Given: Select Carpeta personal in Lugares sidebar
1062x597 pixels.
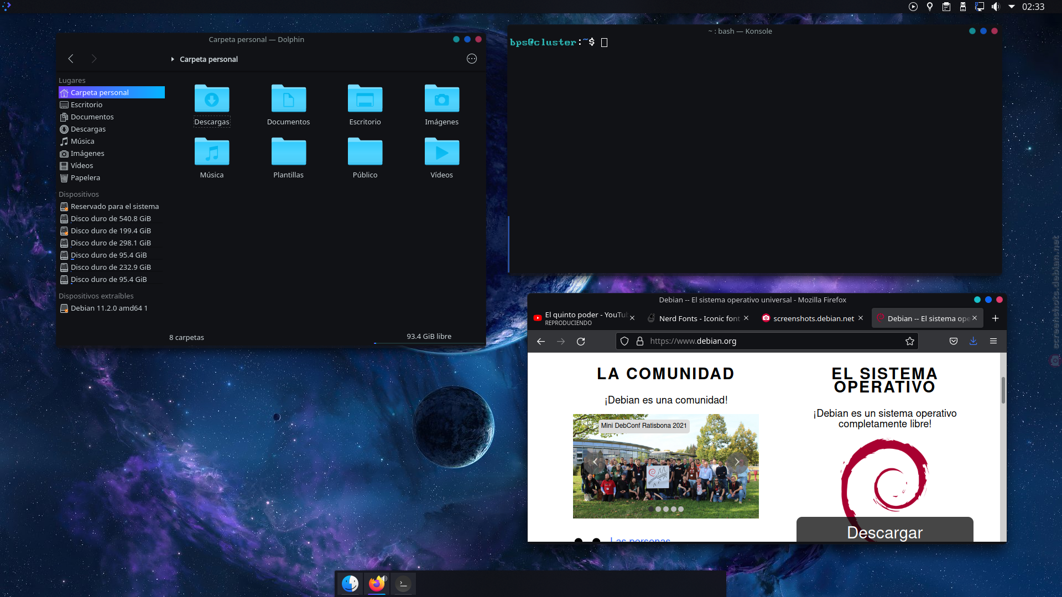Looking at the screenshot, I should 112,92.
